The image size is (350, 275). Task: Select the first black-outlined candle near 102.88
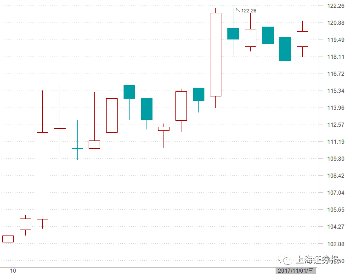pos(8,239)
